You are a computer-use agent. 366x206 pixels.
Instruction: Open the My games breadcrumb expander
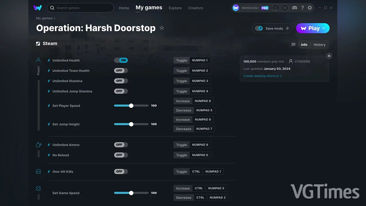coord(54,18)
